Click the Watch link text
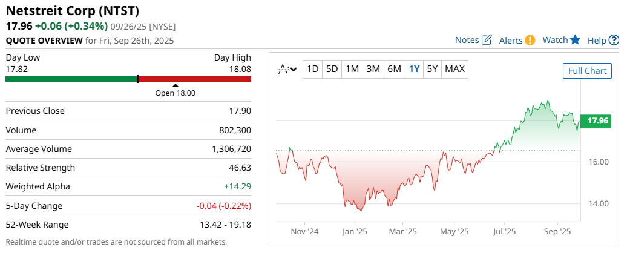The image size is (630, 253). (x=555, y=40)
